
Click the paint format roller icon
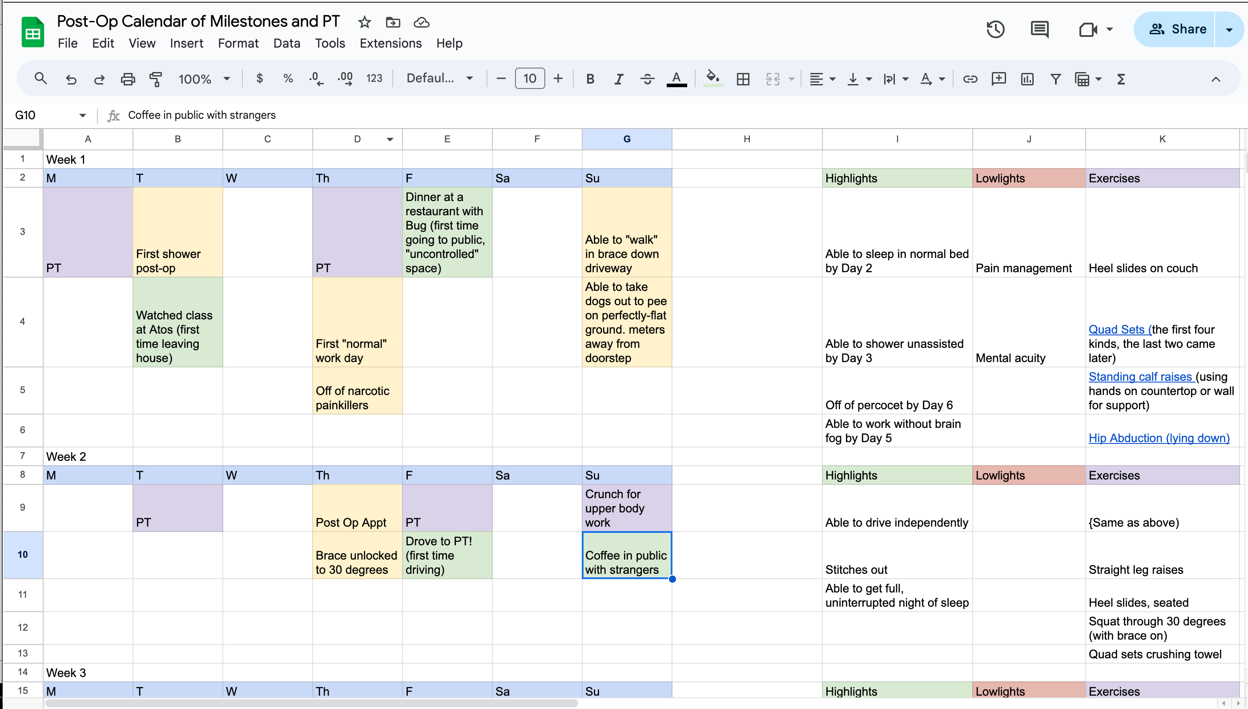(156, 79)
